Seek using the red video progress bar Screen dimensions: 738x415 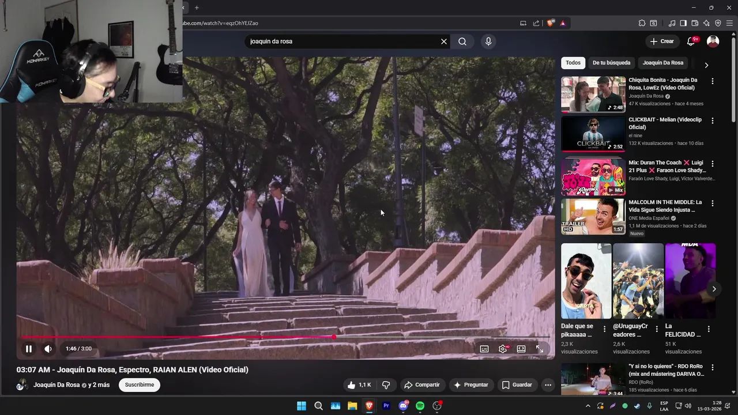click(285, 337)
